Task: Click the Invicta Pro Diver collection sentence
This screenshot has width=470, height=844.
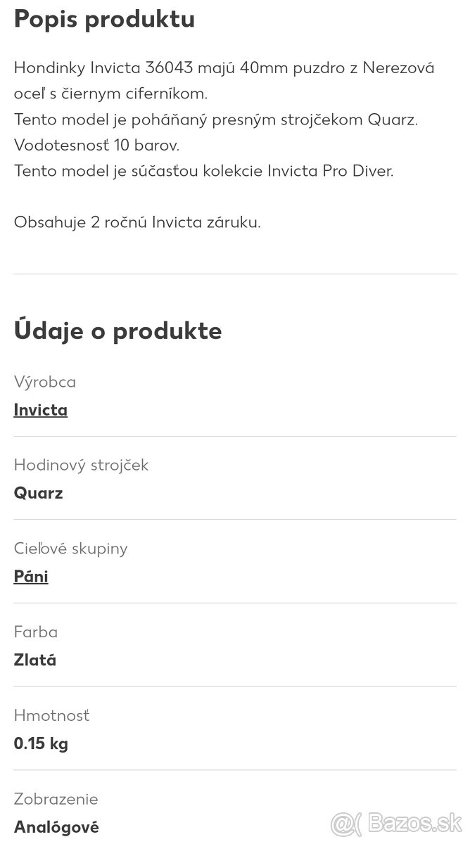Action: [203, 171]
